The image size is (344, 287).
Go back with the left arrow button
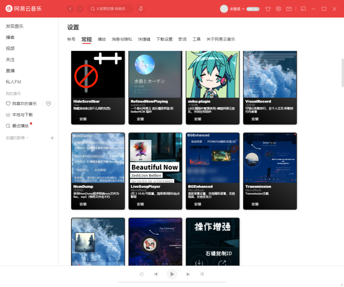click(70, 9)
